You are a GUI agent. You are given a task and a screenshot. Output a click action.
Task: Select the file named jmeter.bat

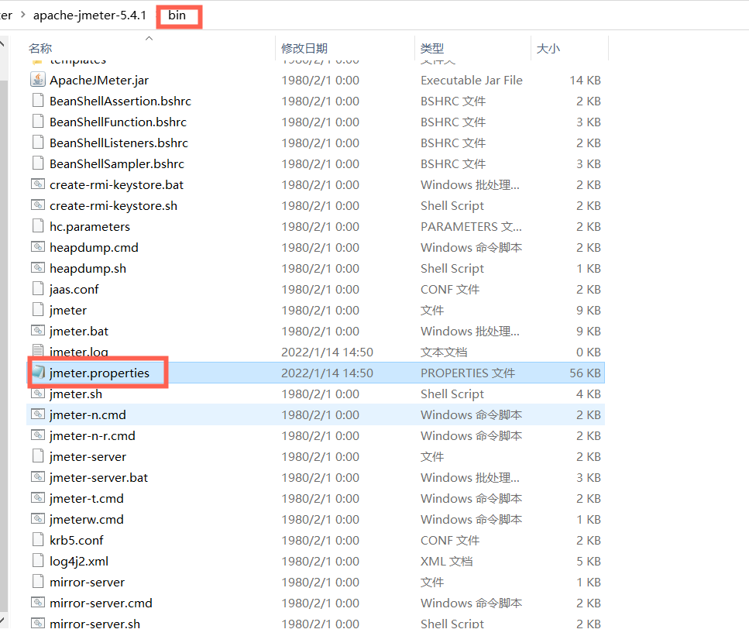79,331
